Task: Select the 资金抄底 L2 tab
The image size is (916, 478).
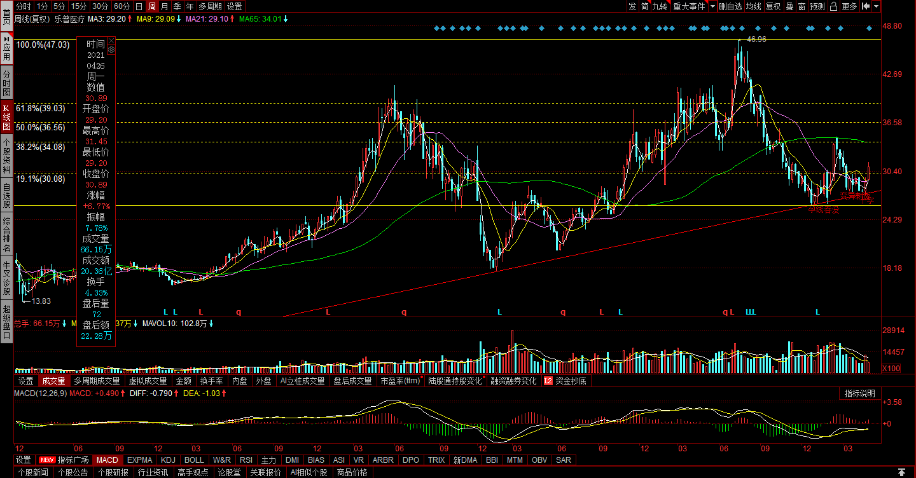Action: (566, 381)
